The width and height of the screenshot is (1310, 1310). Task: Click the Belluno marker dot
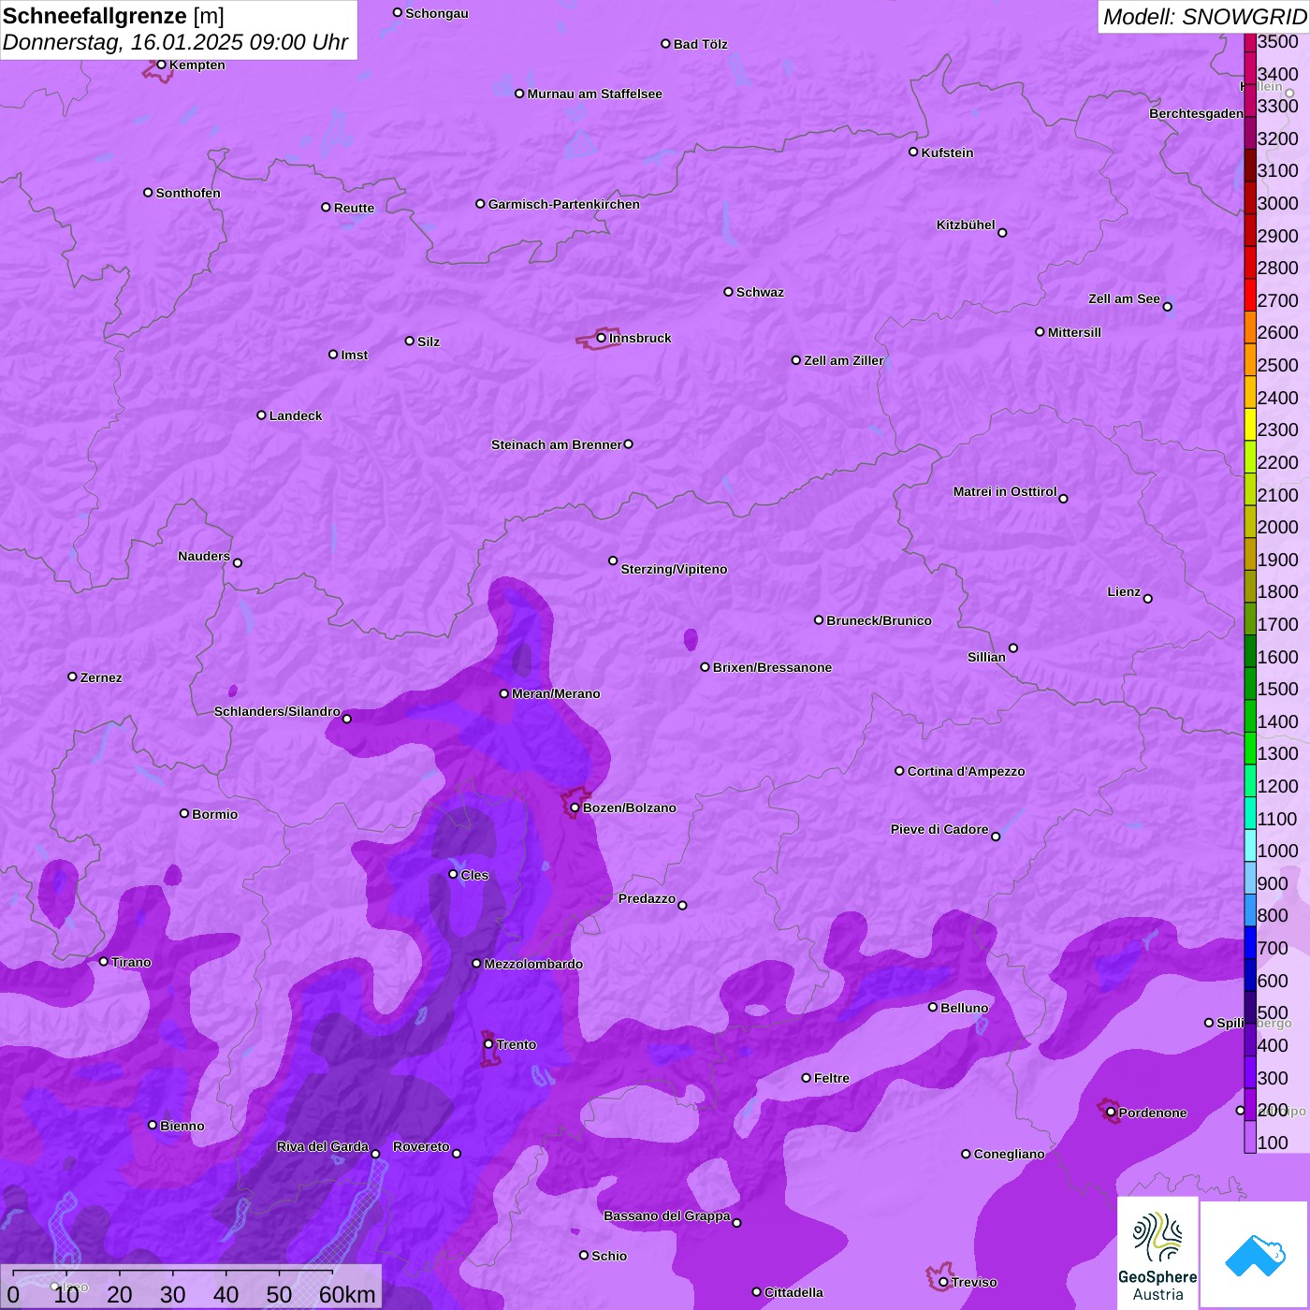click(933, 1007)
